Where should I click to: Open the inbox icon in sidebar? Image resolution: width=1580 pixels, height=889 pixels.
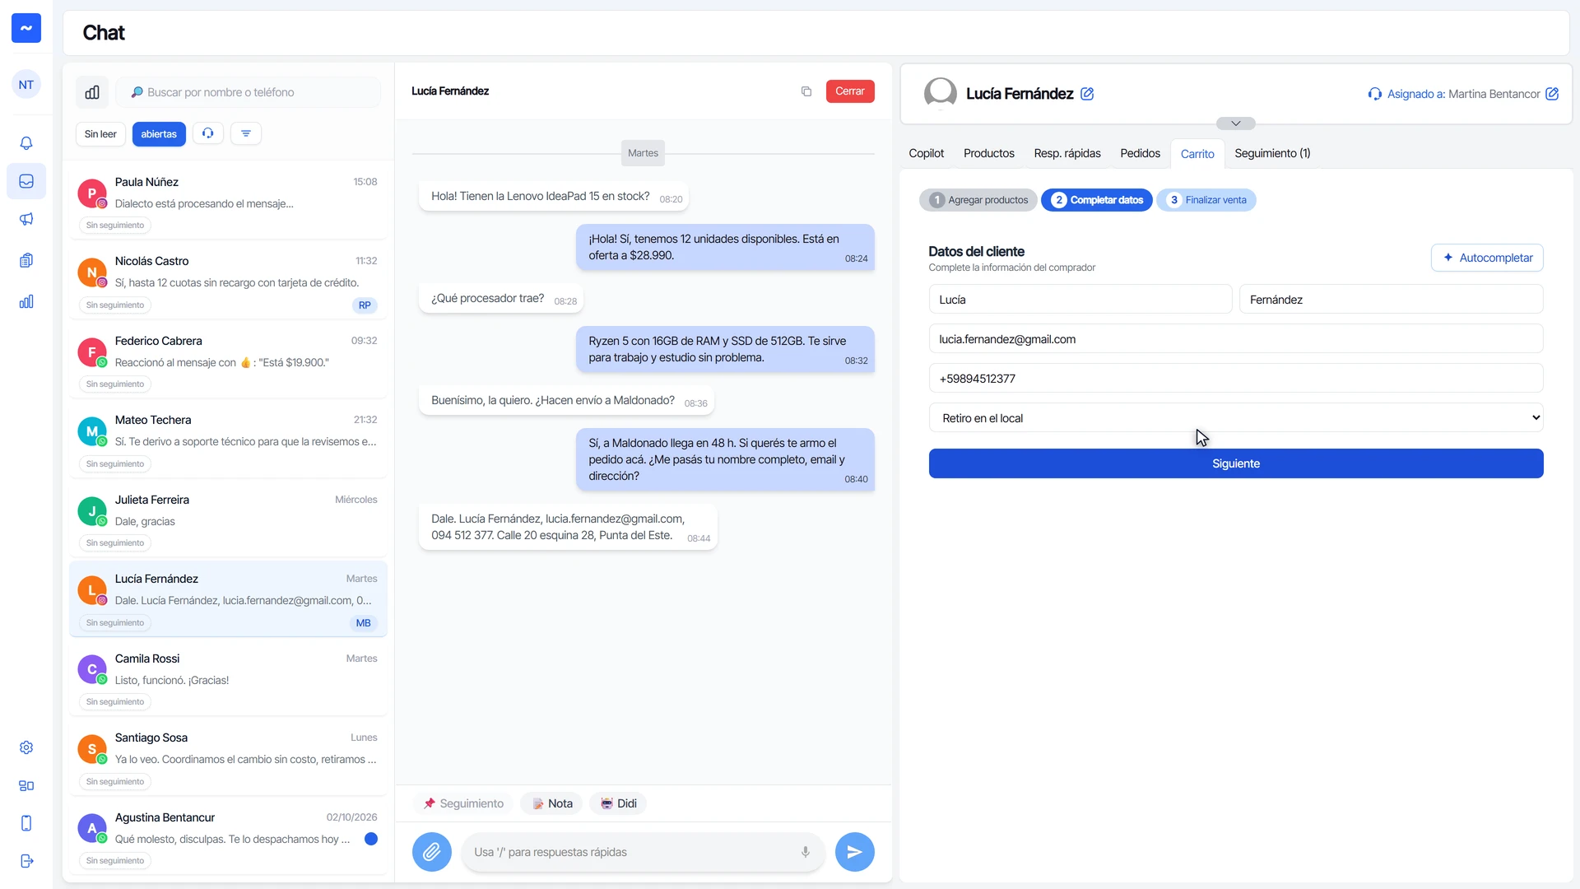pos(26,181)
